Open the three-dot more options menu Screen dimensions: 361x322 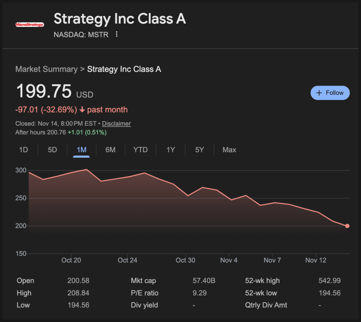click(x=117, y=34)
